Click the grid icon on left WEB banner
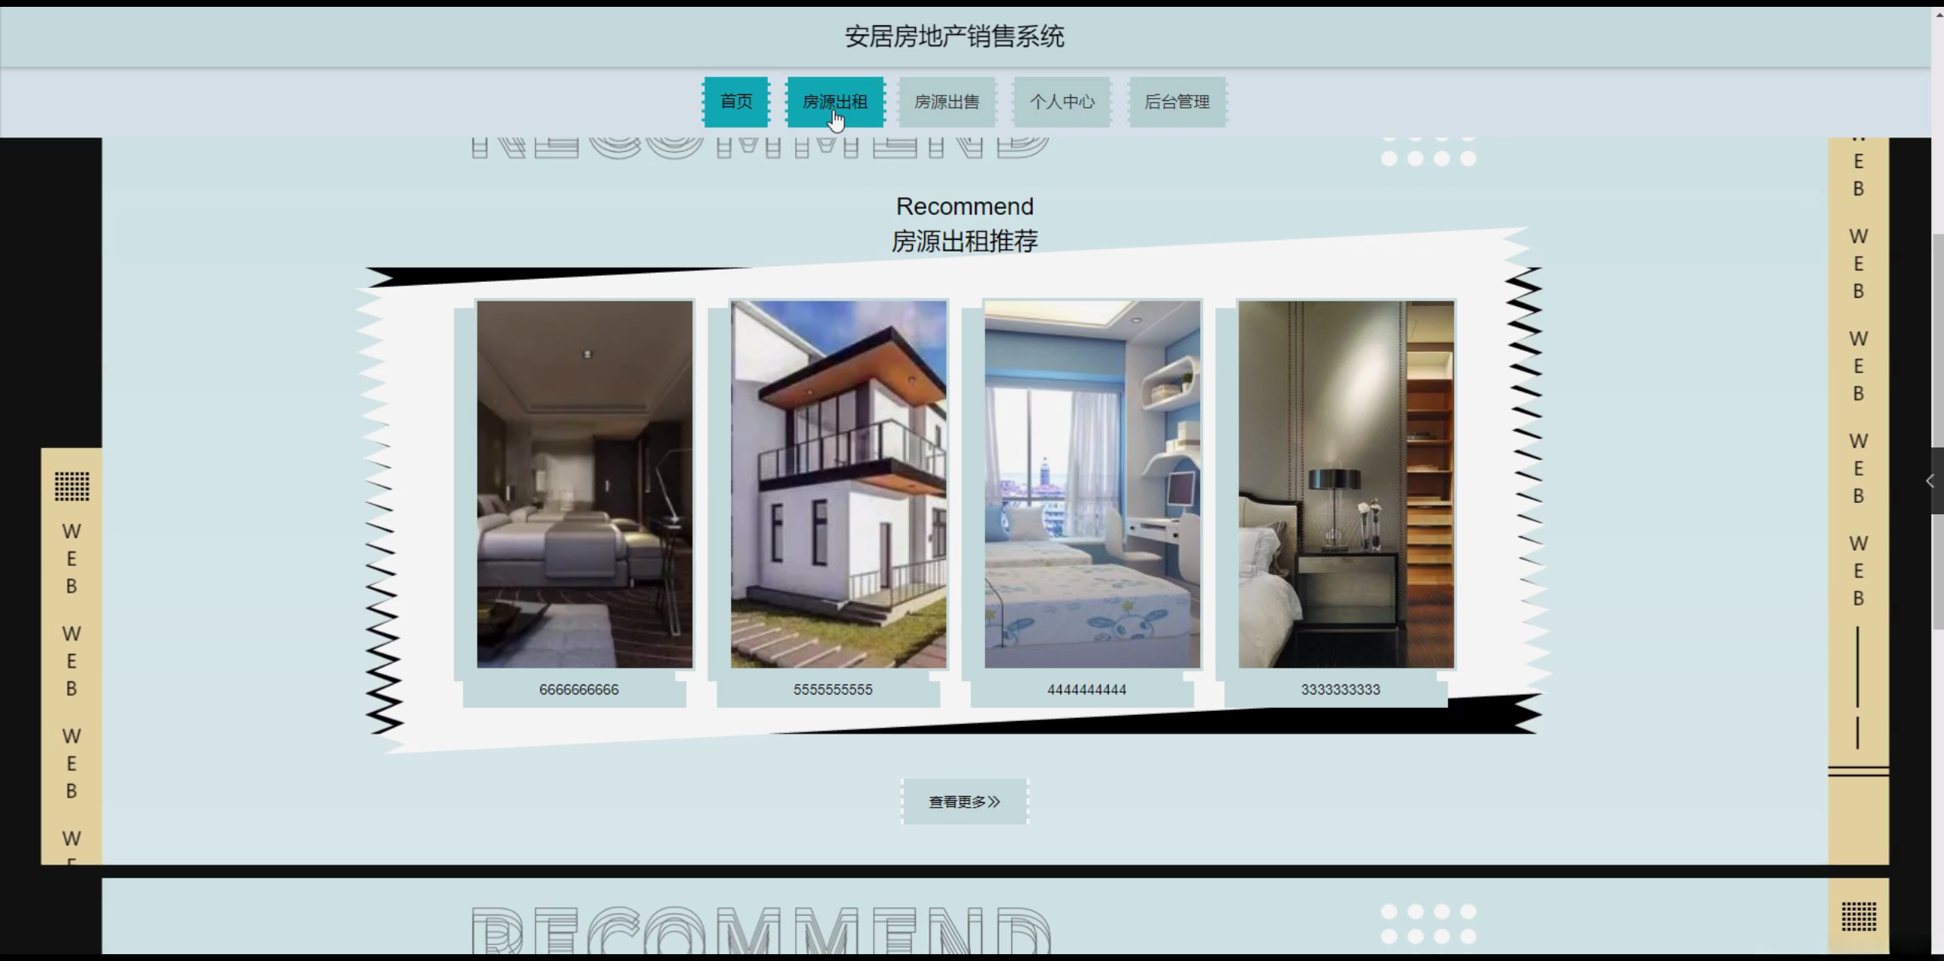This screenshot has height=961, width=1944. pos(71,486)
